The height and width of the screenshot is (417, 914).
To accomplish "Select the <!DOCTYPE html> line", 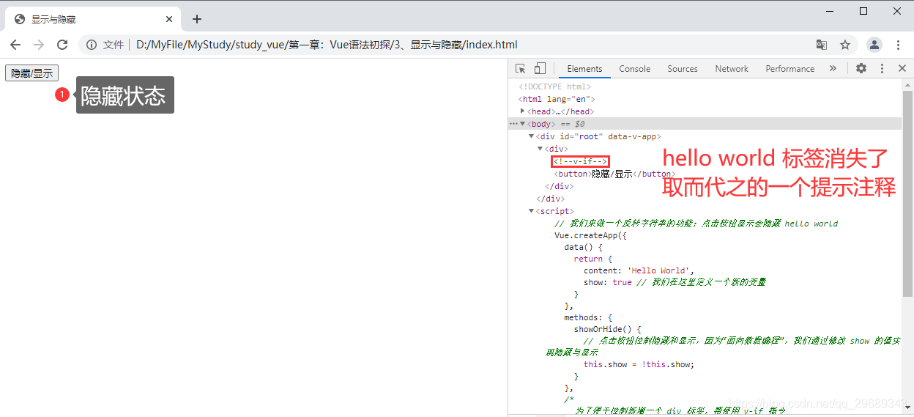I will tap(554, 86).
